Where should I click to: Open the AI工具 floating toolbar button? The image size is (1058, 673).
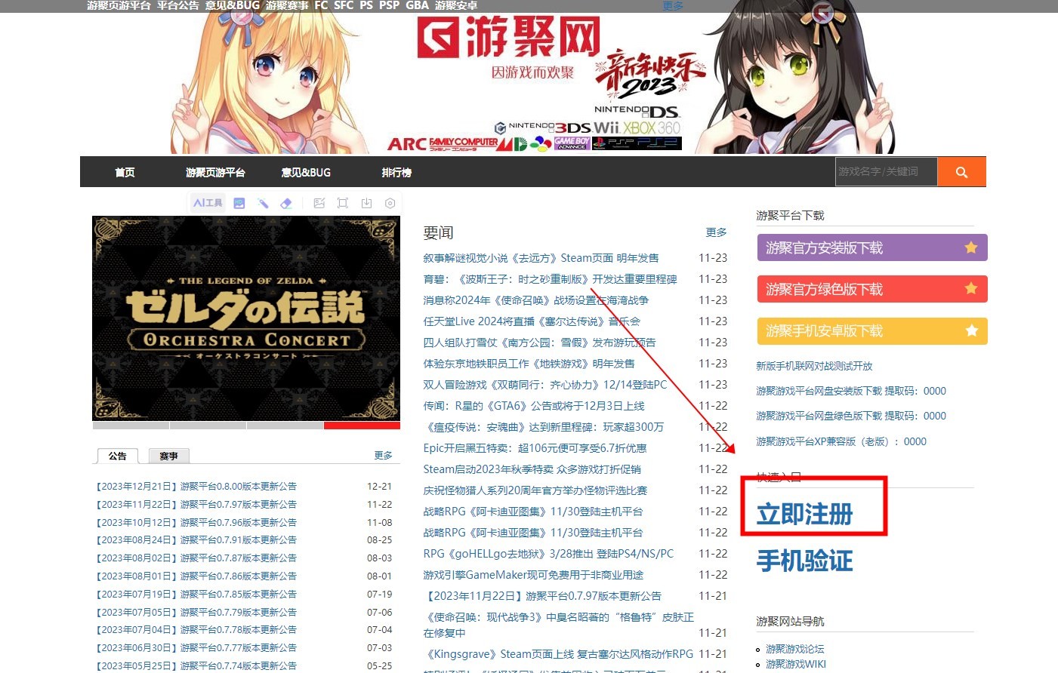[208, 203]
